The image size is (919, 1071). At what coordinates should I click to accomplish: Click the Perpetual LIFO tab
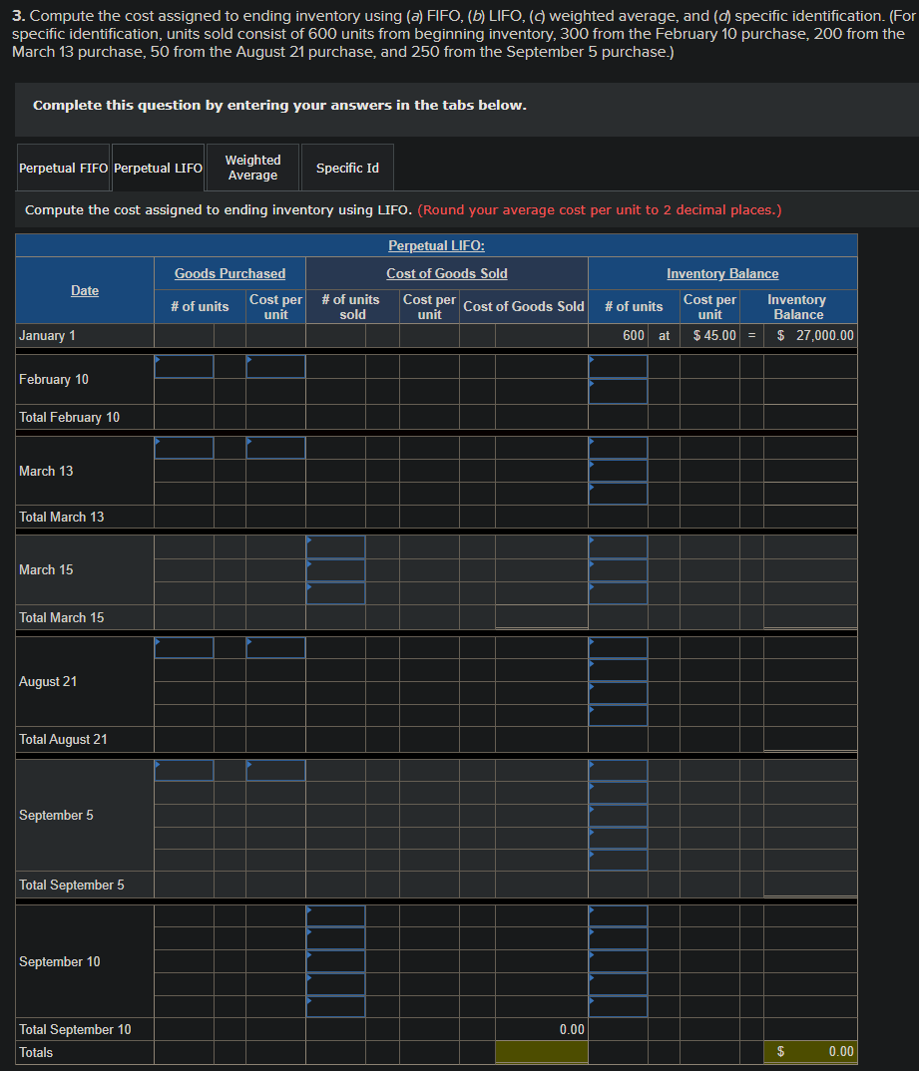pyautogui.click(x=158, y=168)
